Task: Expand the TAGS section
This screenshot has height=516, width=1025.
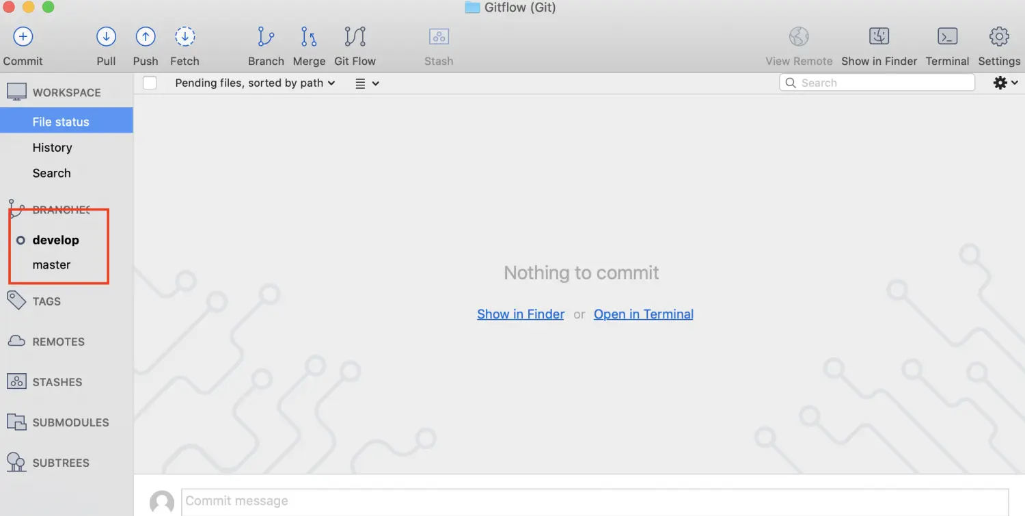Action: (46, 301)
